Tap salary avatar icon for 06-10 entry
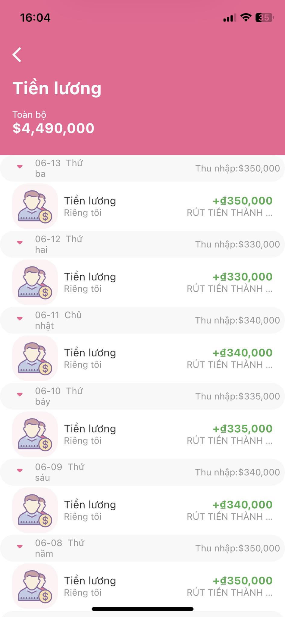 [x=35, y=434]
